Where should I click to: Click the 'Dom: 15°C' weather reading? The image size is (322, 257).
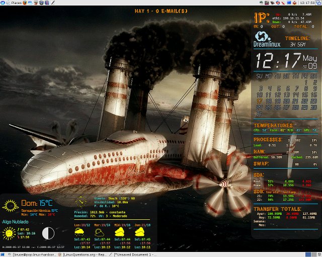click(x=37, y=203)
